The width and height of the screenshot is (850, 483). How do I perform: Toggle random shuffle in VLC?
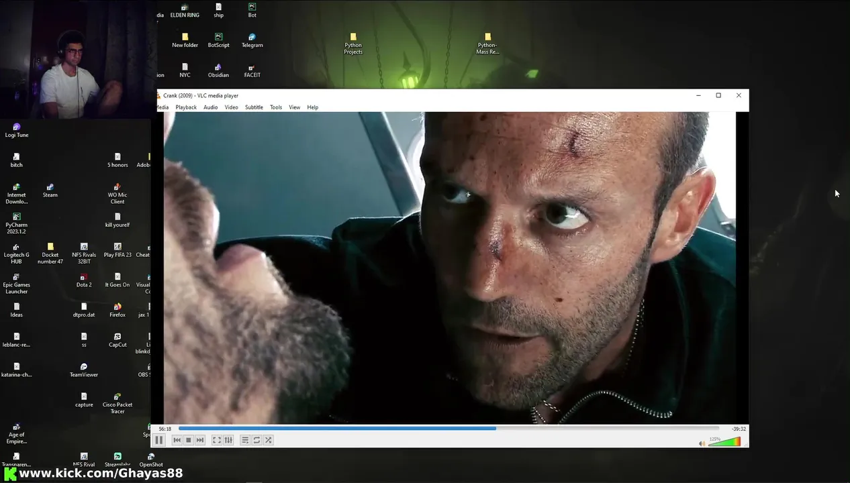[268, 440]
